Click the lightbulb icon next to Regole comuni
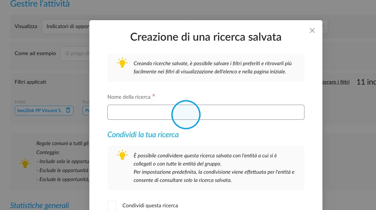 [25, 163]
